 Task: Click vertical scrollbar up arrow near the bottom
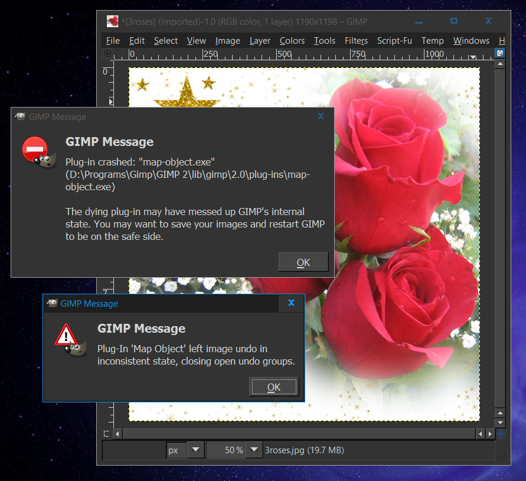click(500, 413)
